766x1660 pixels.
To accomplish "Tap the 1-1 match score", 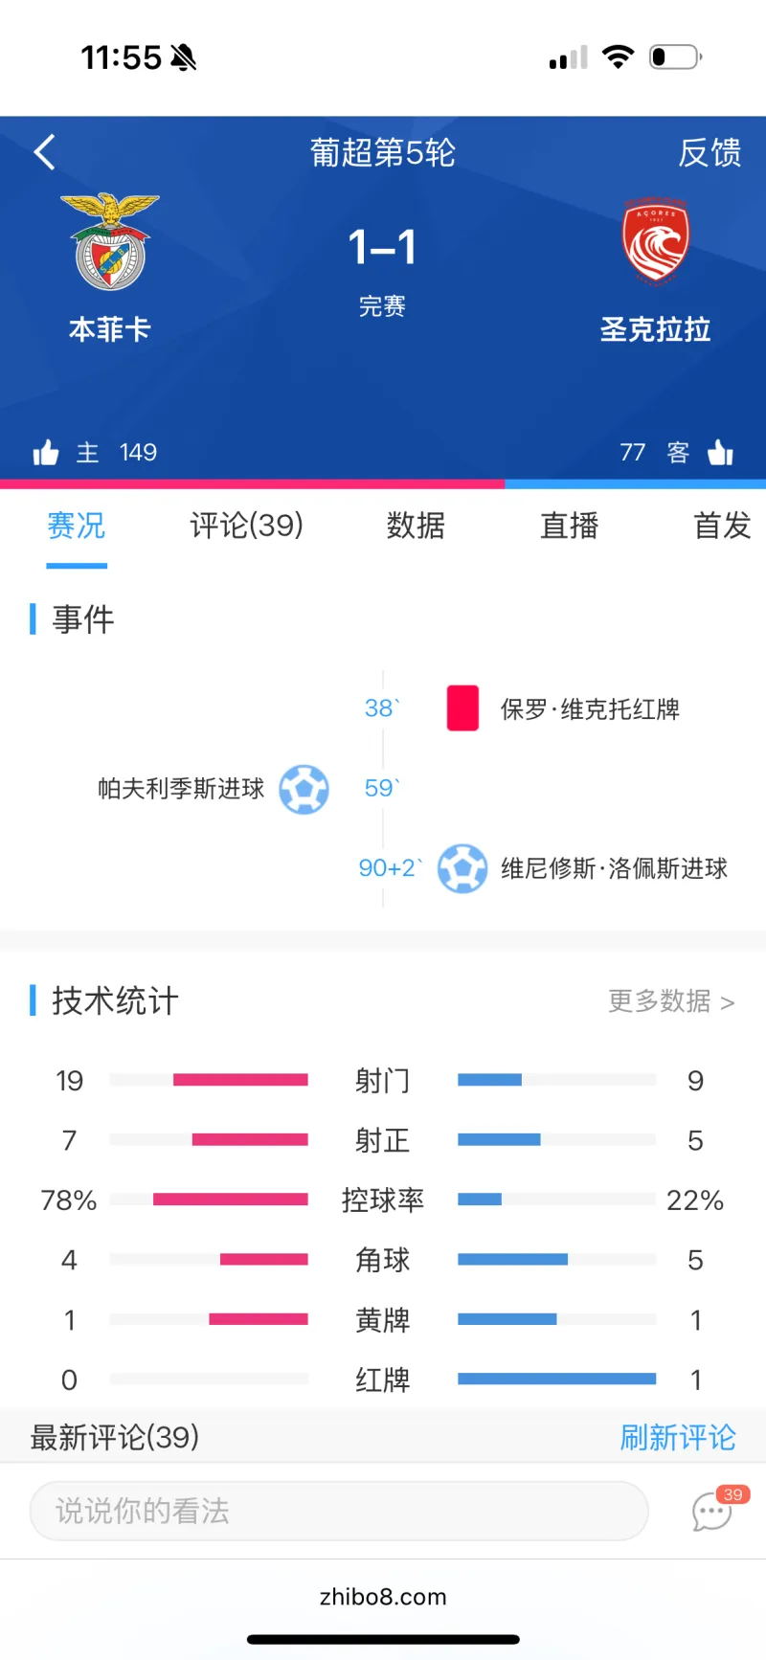I will pyautogui.click(x=382, y=247).
